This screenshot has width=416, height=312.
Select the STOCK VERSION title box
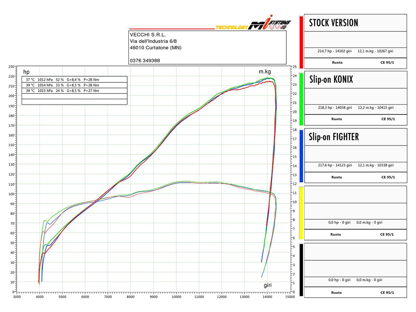coord(355,23)
